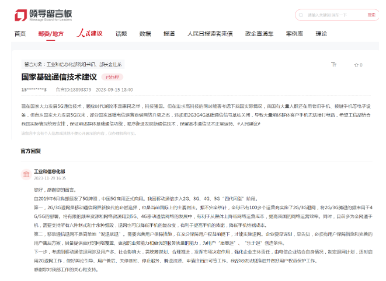Click the closing line 感谢您对我部工作的关心和支持

click(66, 270)
